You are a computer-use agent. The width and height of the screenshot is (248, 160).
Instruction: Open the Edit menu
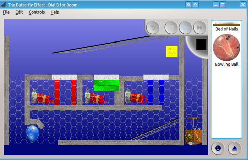pyautogui.click(x=19, y=12)
